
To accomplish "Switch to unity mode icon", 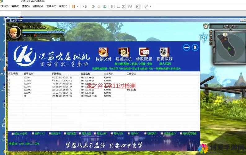I will point(130,7).
